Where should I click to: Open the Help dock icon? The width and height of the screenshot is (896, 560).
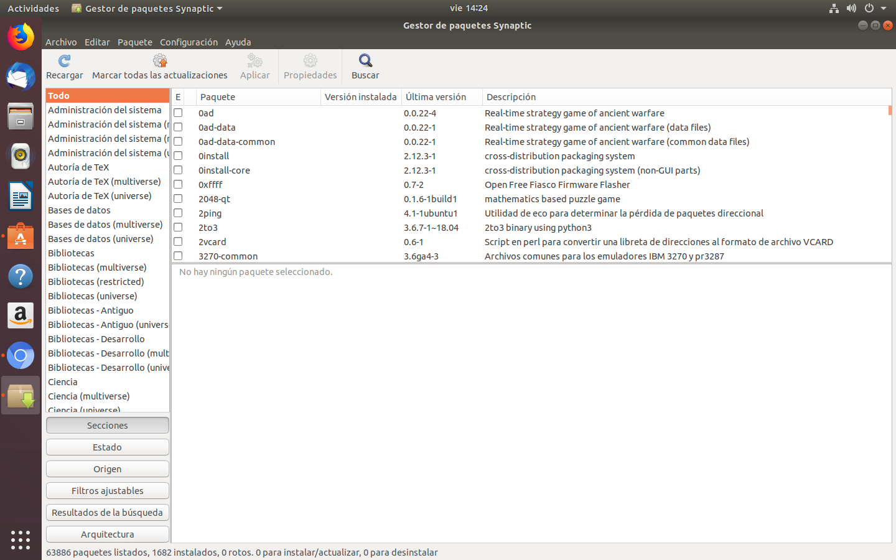point(21,276)
